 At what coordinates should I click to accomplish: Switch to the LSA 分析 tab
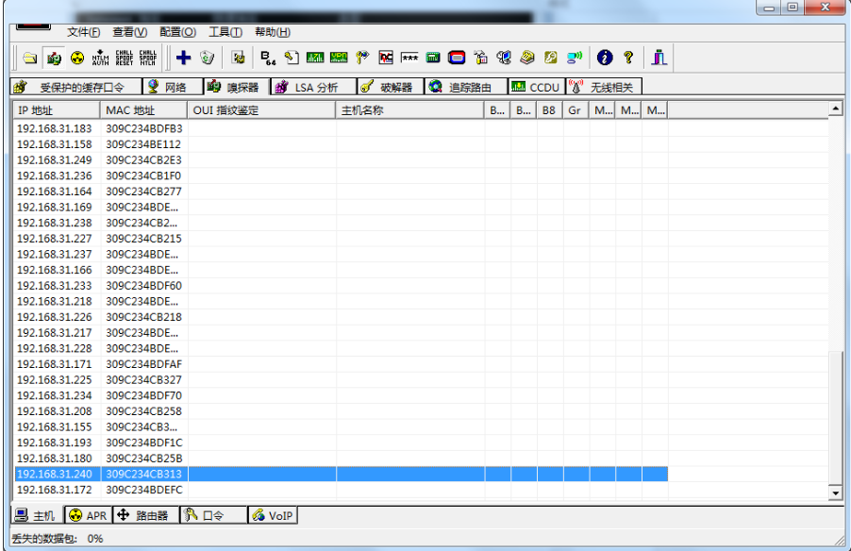pyautogui.click(x=313, y=87)
